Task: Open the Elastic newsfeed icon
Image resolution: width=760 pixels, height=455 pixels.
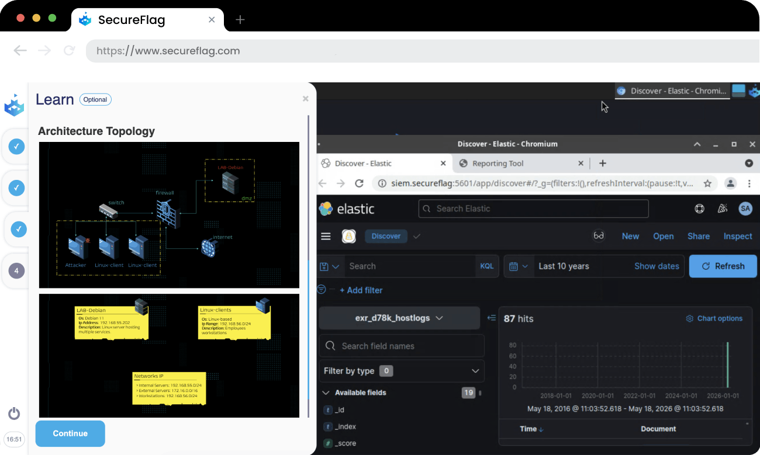Action: click(722, 209)
